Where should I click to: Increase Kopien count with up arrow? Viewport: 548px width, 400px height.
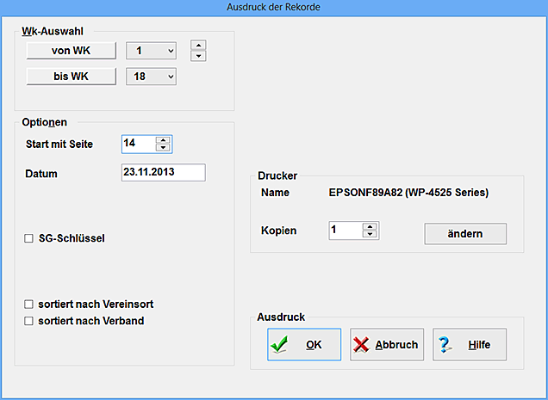[371, 226]
